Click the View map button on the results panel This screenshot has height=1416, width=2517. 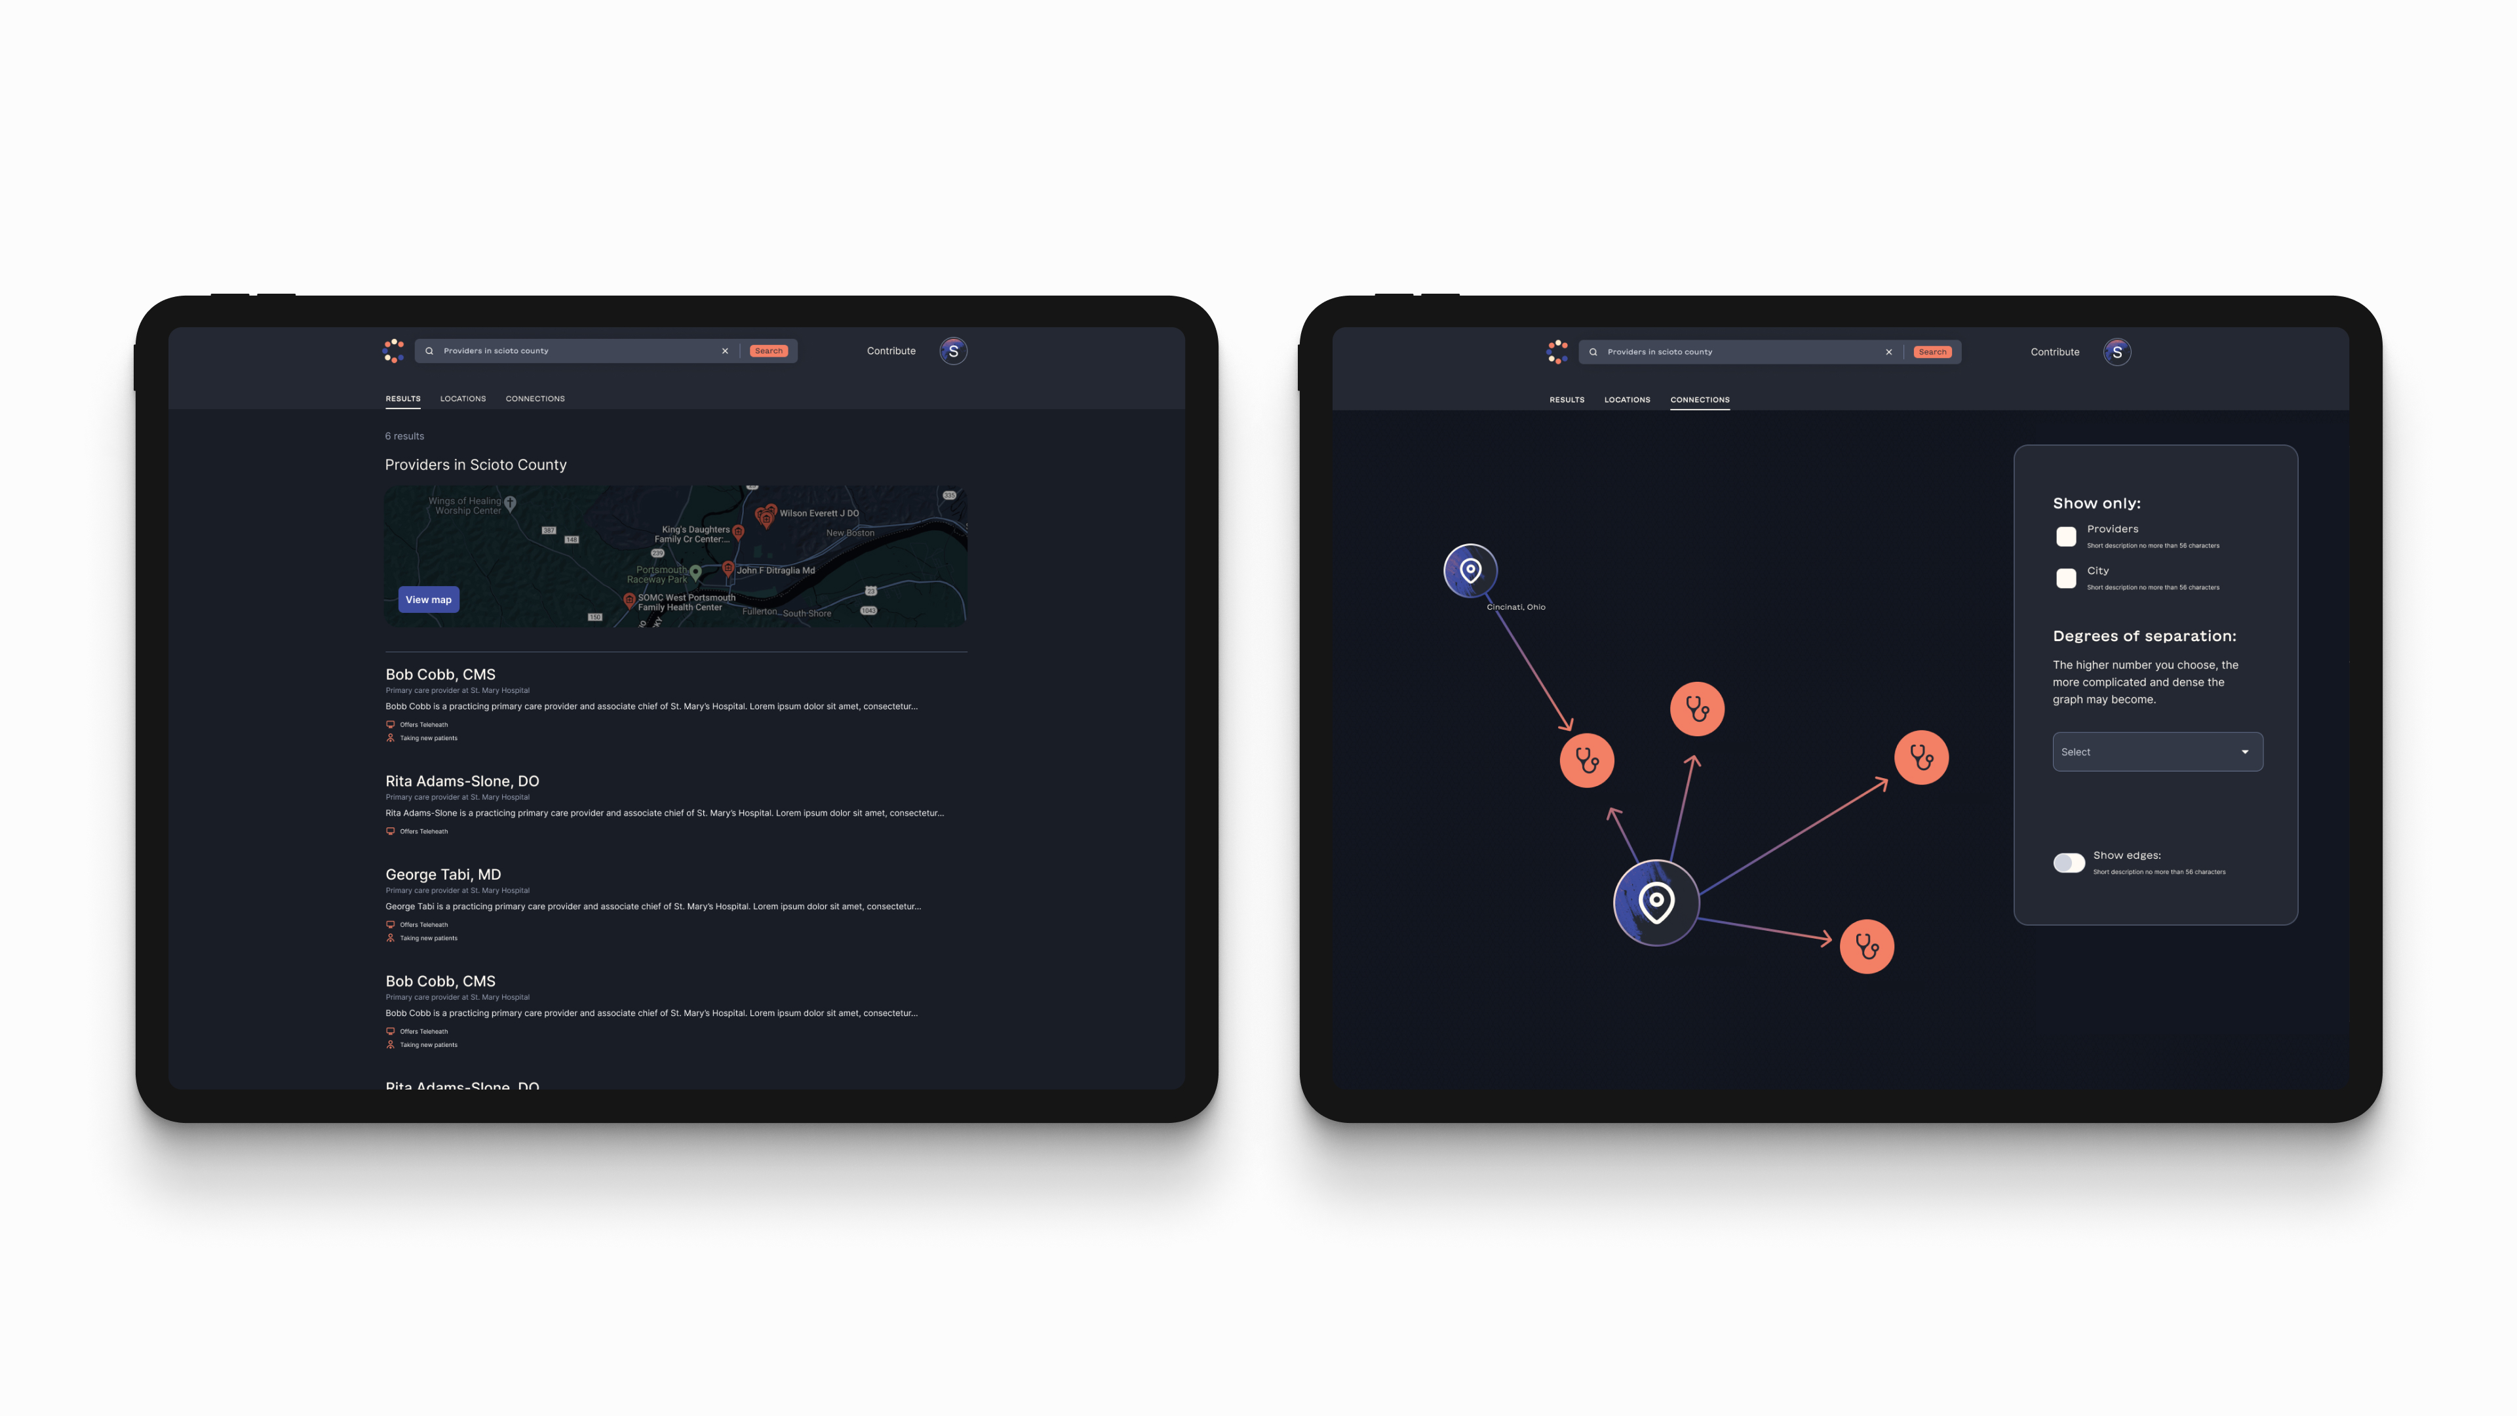pos(427,600)
